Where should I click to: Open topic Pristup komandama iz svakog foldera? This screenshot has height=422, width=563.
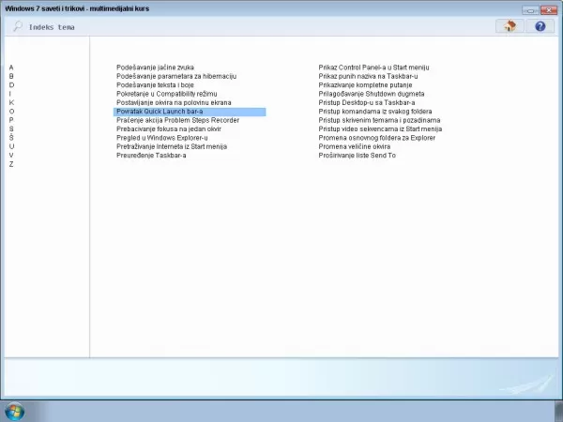click(x=375, y=112)
